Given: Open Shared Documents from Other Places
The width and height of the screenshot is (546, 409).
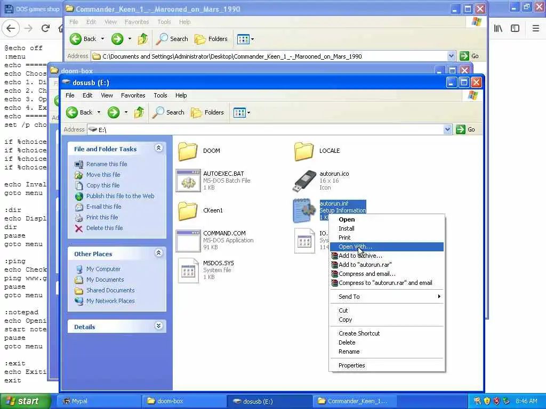Looking at the screenshot, I should [110, 290].
